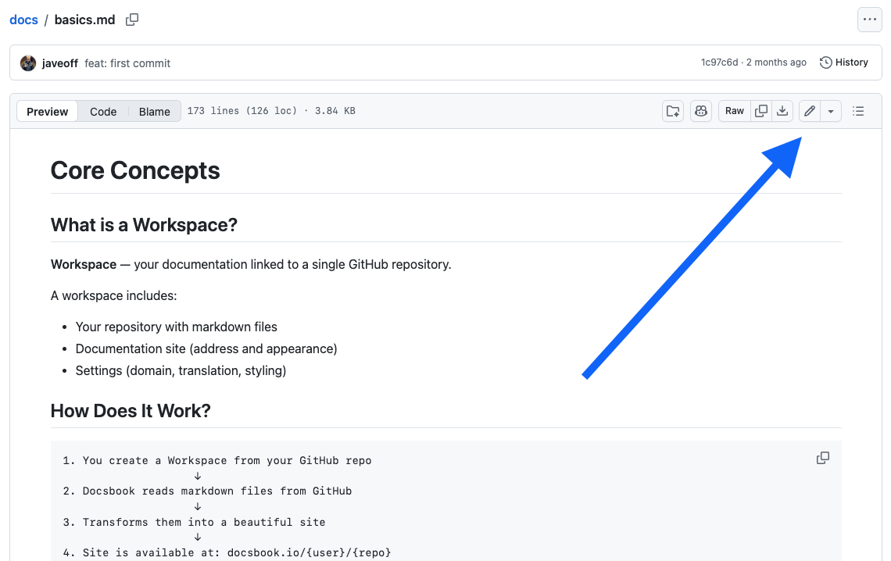Open the History clock icon
This screenshot has width=891, height=561.
(x=825, y=63)
